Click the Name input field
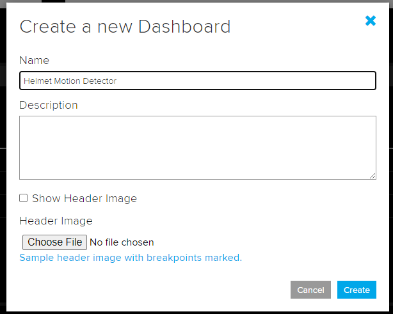The image size is (393, 314). pyautogui.click(x=197, y=81)
